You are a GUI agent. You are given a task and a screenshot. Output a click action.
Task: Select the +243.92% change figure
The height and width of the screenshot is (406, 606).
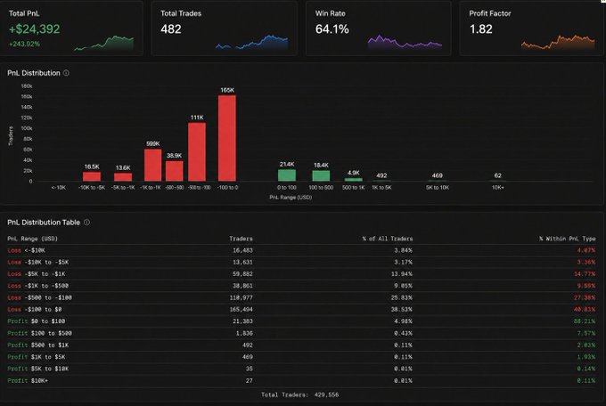[24, 44]
